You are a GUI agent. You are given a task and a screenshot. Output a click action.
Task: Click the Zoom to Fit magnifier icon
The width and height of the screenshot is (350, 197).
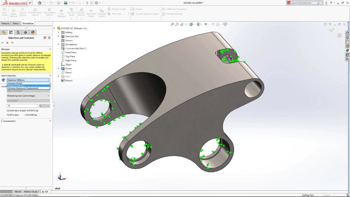click(172, 24)
